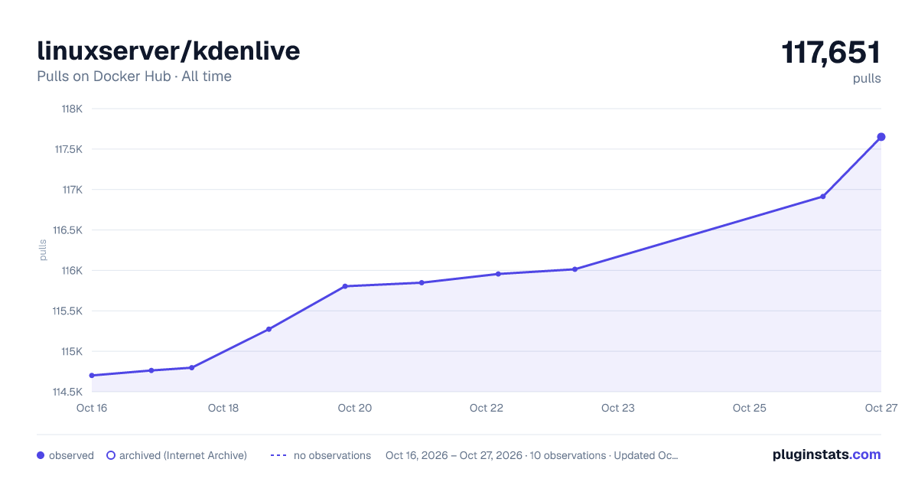Click the Oct 27 x-axis label
Image resolution: width=918 pixels, height=482 pixels.
[881, 408]
